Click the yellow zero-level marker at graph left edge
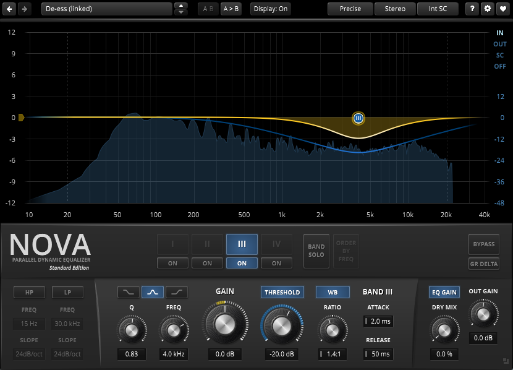The image size is (513, 370). [x=21, y=118]
